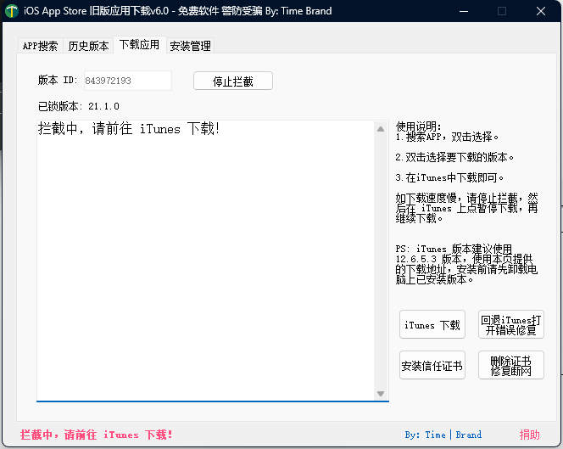Close the iOS App Store window
The width and height of the screenshot is (563, 449).
pos(541,11)
